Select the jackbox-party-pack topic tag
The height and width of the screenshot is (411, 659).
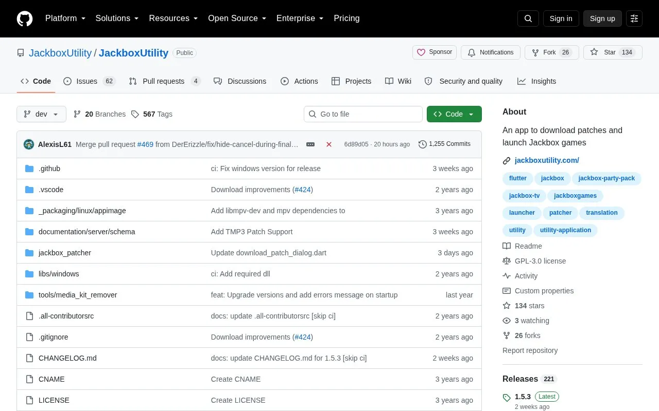(606, 178)
